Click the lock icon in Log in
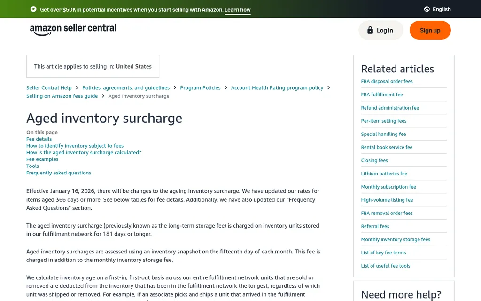481x301 pixels. pos(370,30)
